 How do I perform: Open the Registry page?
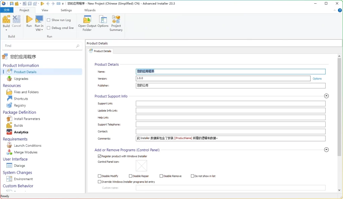[20, 105]
